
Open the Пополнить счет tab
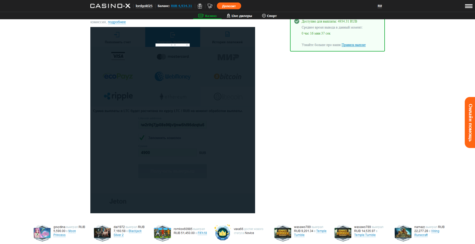click(118, 37)
